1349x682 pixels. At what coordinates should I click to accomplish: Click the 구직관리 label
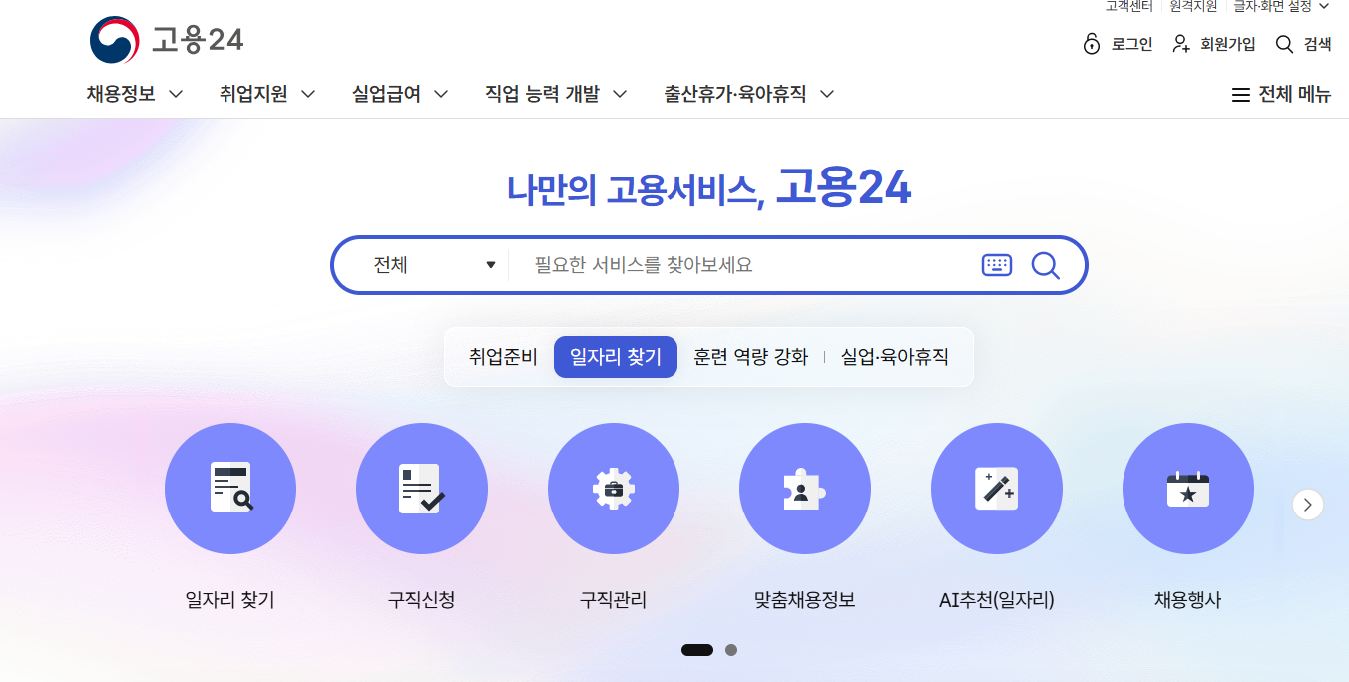tap(614, 600)
